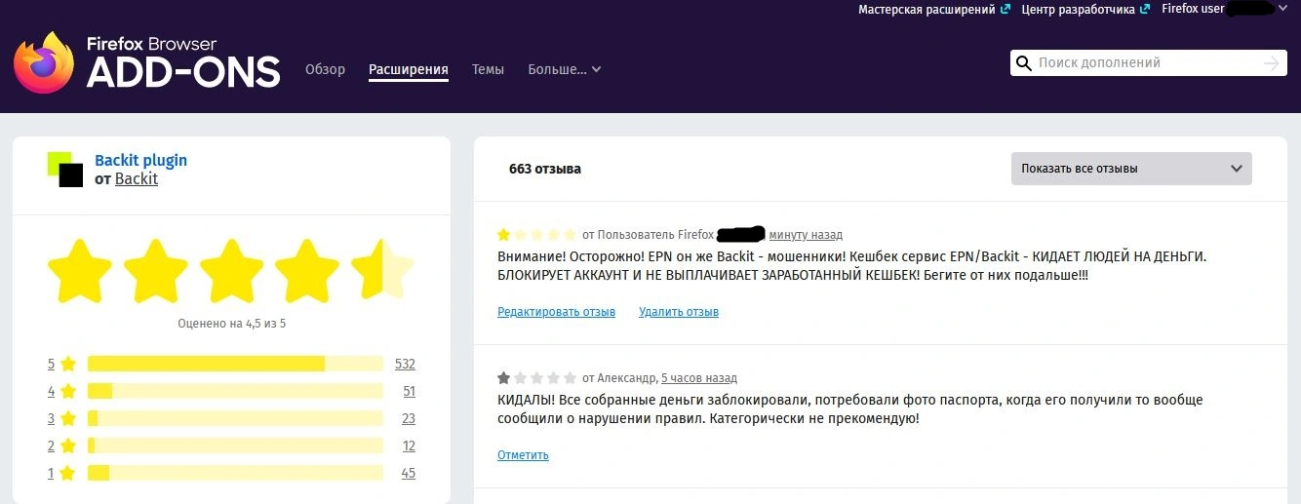The width and height of the screenshot is (1301, 504).
Task: Open external link icon beside Центр разработчика
Action: point(1143,9)
